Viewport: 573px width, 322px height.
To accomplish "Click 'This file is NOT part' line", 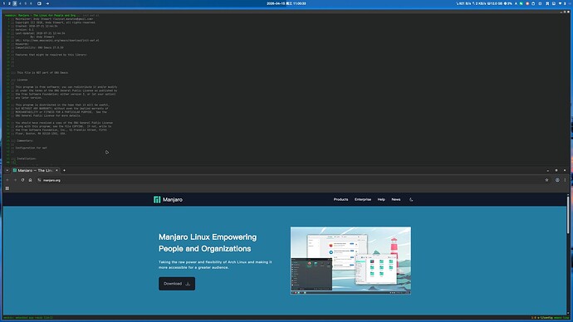I will pos(42,73).
